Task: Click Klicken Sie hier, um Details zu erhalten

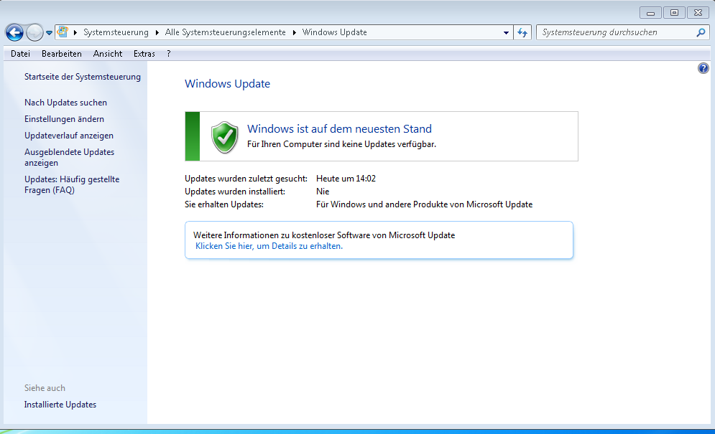Action: click(269, 246)
